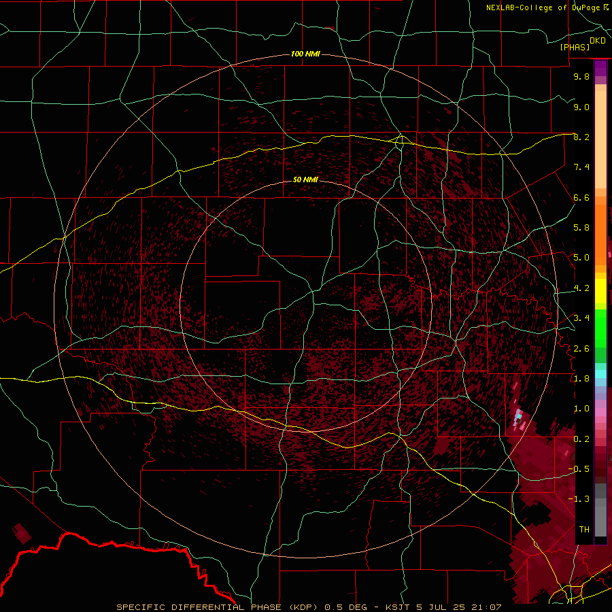
Task: Click the SPECIFIC DIFFERENTIAL PHASE title text
Action: 199,607
